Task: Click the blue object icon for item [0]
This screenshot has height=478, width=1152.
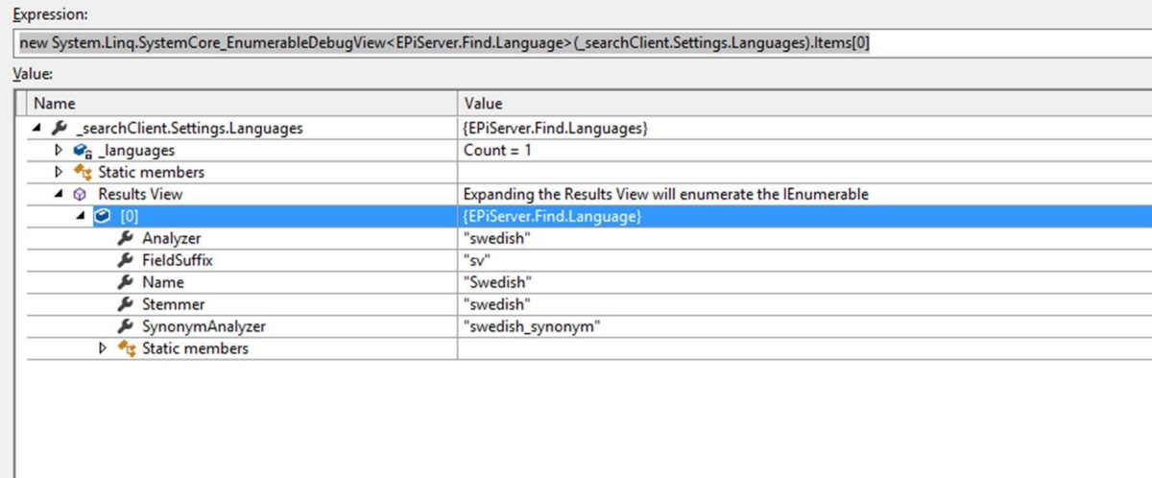Action: (x=103, y=217)
